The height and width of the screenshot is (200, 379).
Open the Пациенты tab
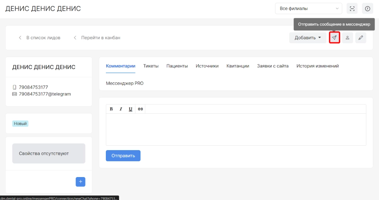177,66
